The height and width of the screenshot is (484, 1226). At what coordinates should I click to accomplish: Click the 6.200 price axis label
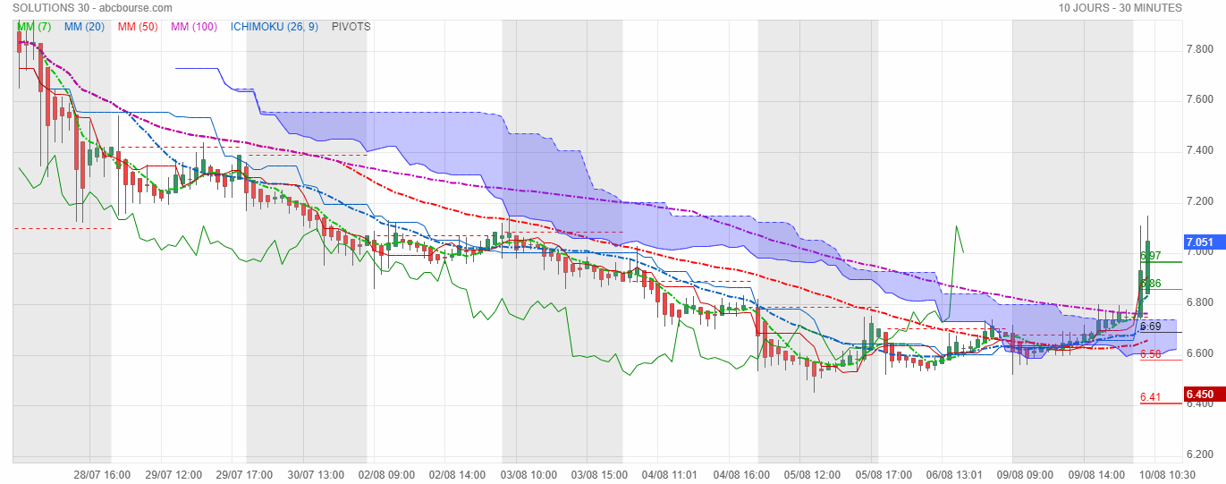tap(1199, 454)
